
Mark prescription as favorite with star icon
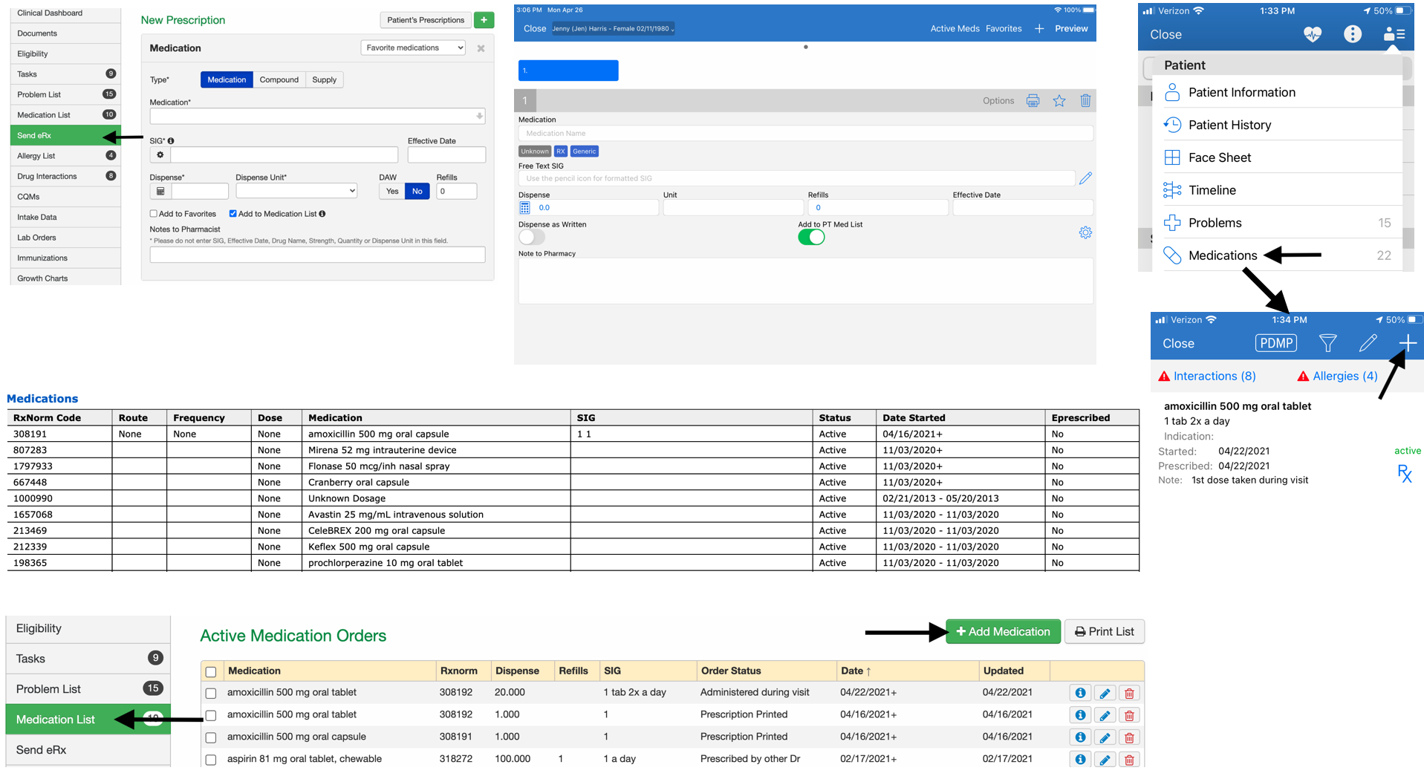pyautogui.click(x=1059, y=101)
